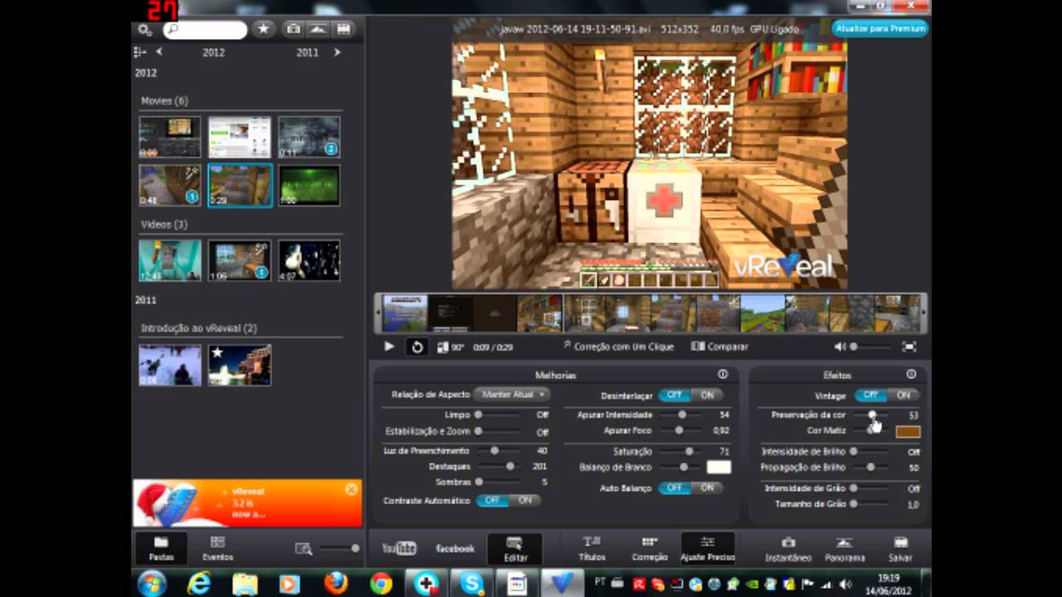This screenshot has height=597, width=1062.
Task: Click the volume speaker icon
Action: coord(840,347)
